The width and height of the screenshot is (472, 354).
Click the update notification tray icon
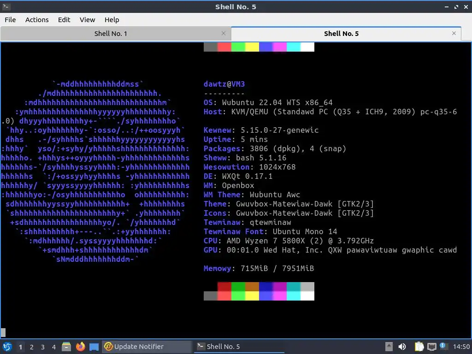coord(443,346)
